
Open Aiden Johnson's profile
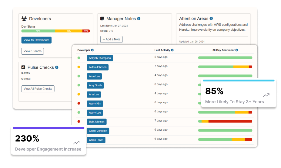(x=98, y=67)
